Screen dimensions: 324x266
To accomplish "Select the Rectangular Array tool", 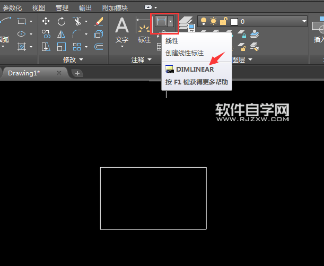I will click(x=77, y=47).
